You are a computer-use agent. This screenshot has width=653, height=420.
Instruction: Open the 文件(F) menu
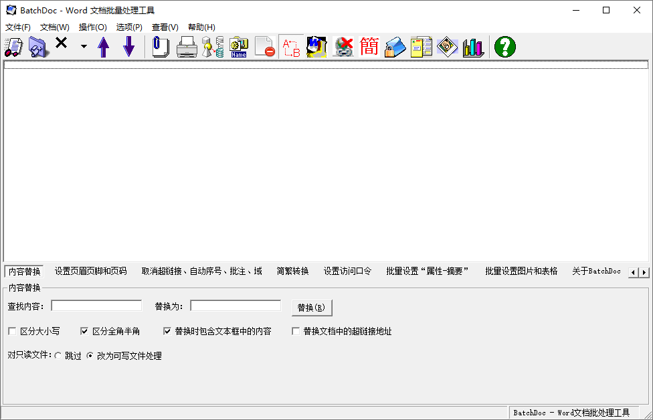pyautogui.click(x=17, y=27)
